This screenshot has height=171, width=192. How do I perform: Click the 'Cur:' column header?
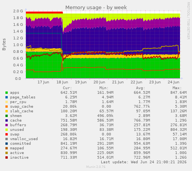point(67,88)
